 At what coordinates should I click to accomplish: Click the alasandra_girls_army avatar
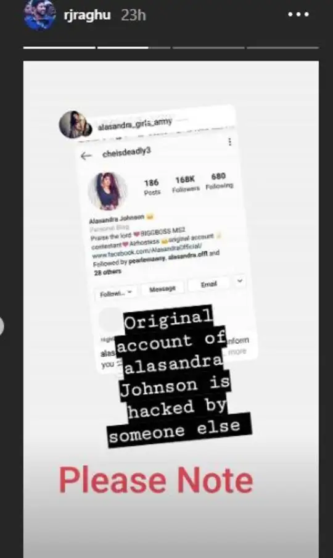click(x=75, y=125)
